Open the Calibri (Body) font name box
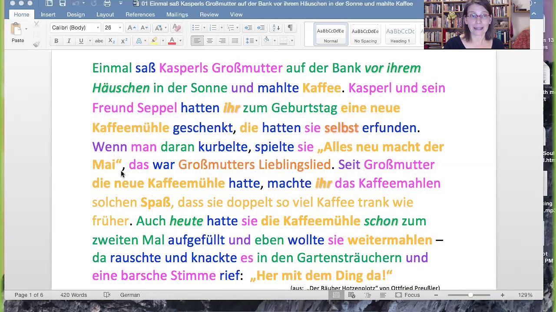The height and width of the screenshot is (312, 556). pyautogui.click(x=75, y=28)
